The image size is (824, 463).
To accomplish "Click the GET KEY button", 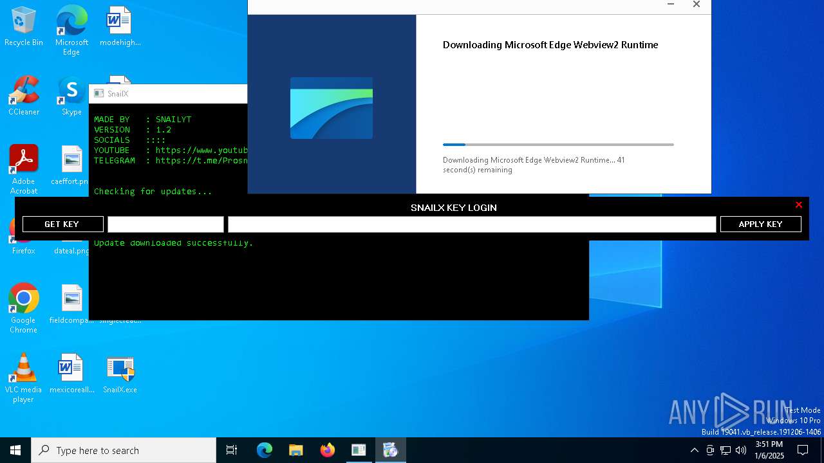I will click(x=62, y=224).
